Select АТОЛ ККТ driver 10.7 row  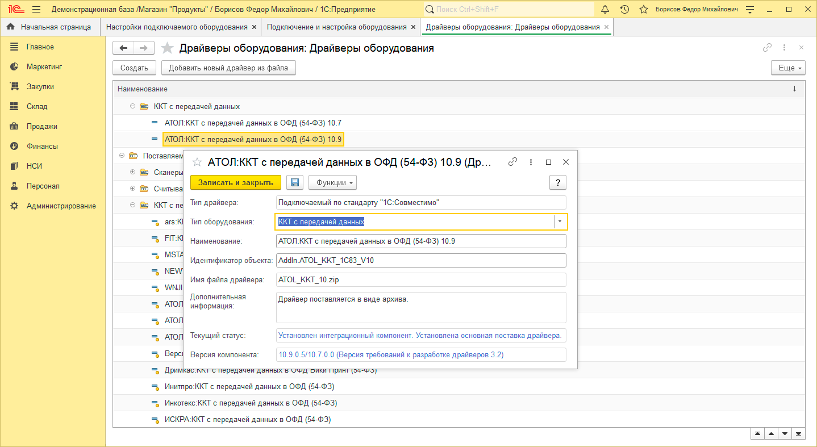pos(252,123)
